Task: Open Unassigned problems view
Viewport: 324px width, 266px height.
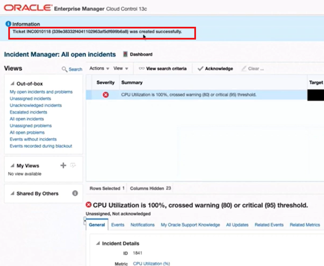Action: click(31, 126)
